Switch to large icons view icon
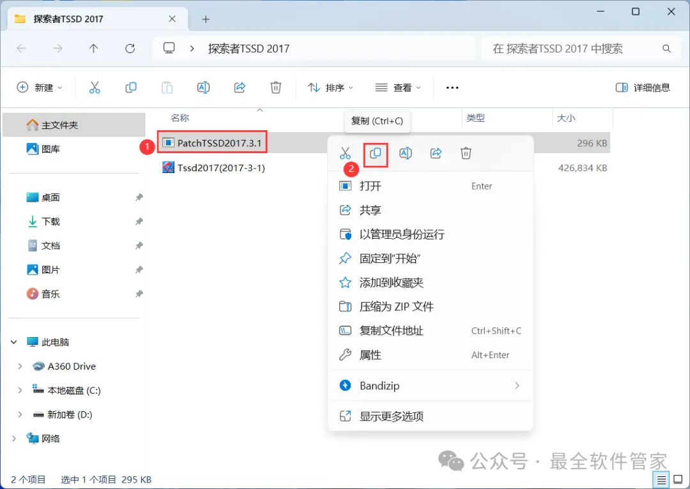Screen dimensions: 690x489 678,480
